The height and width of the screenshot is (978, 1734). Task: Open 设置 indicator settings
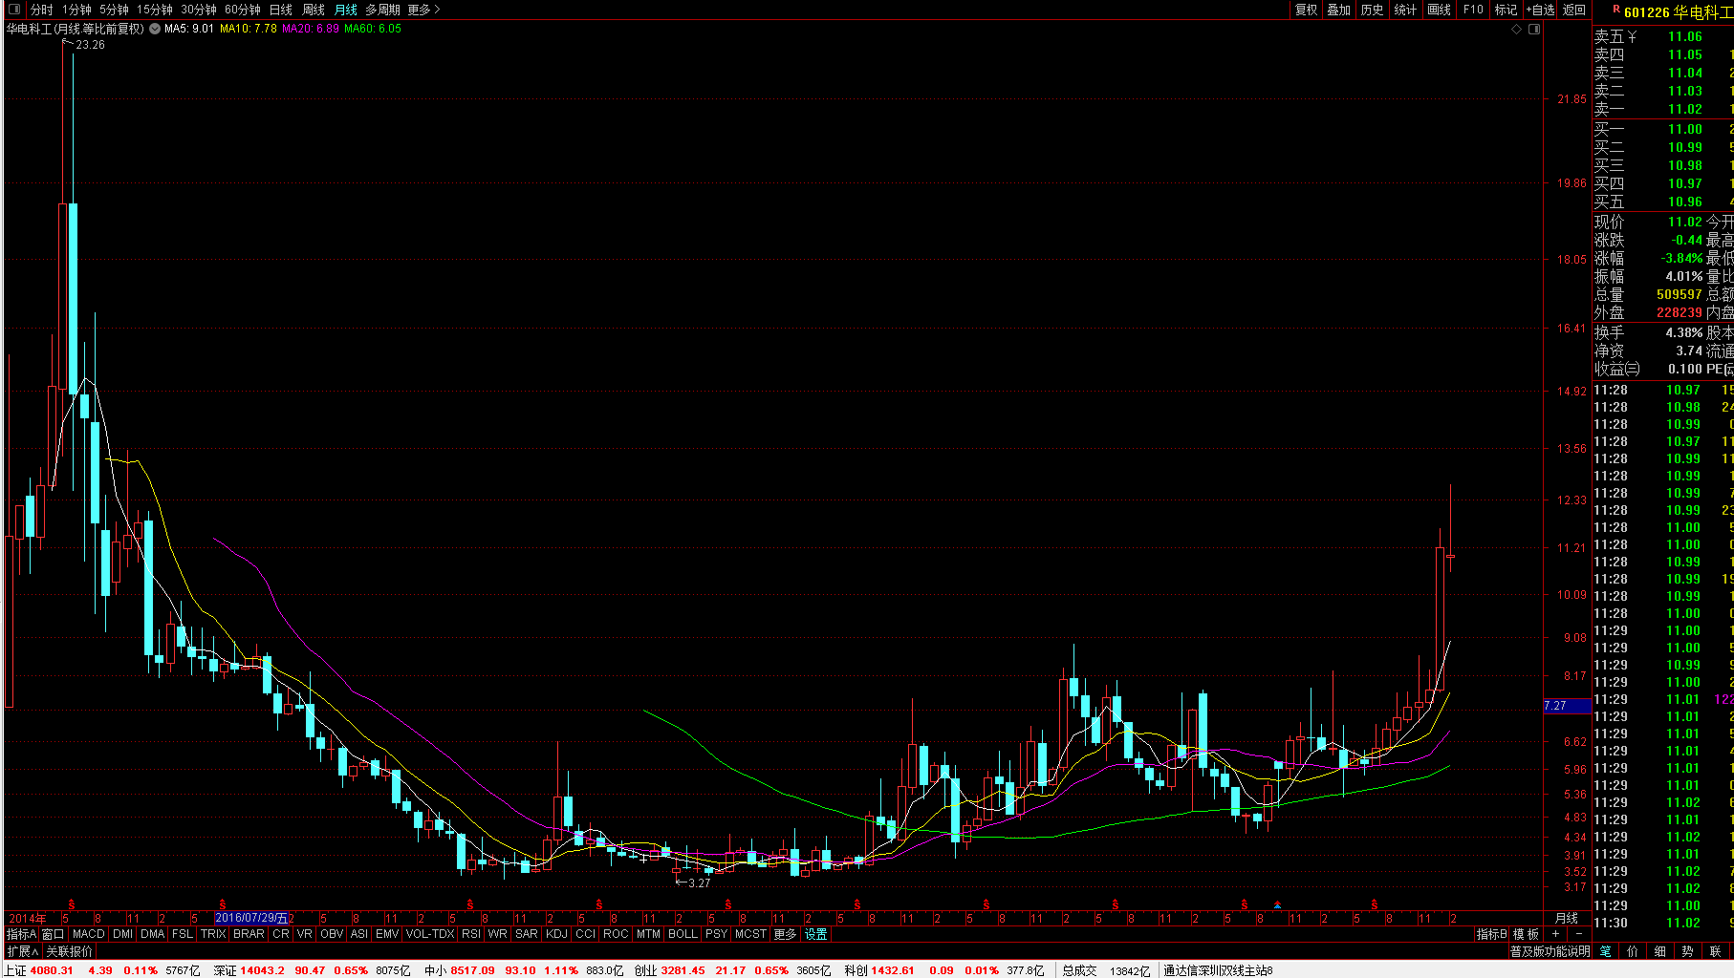point(815,934)
